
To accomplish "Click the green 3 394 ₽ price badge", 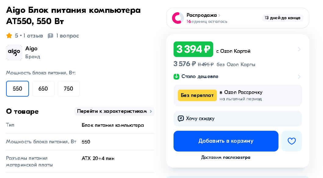I will (x=193, y=49).
